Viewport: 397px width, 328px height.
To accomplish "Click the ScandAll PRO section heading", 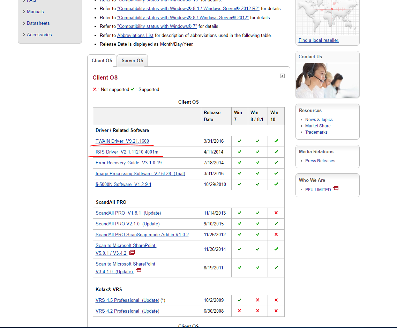I will [111, 202].
